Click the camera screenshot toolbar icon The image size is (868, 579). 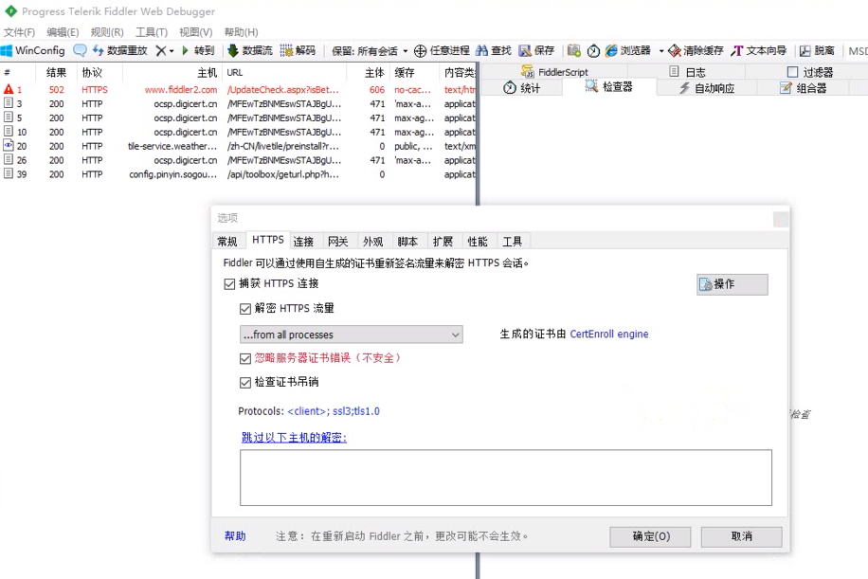[x=574, y=50]
